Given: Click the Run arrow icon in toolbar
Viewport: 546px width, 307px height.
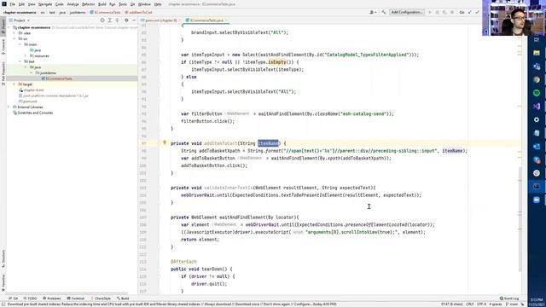Looking at the screenshot, I should tap(430, 12).
